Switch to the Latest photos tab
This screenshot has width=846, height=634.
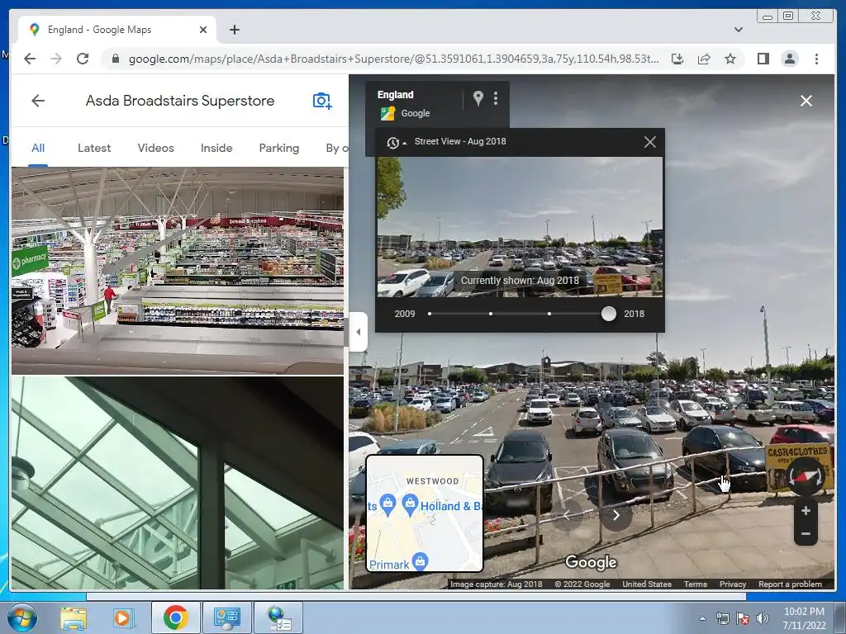94,148
